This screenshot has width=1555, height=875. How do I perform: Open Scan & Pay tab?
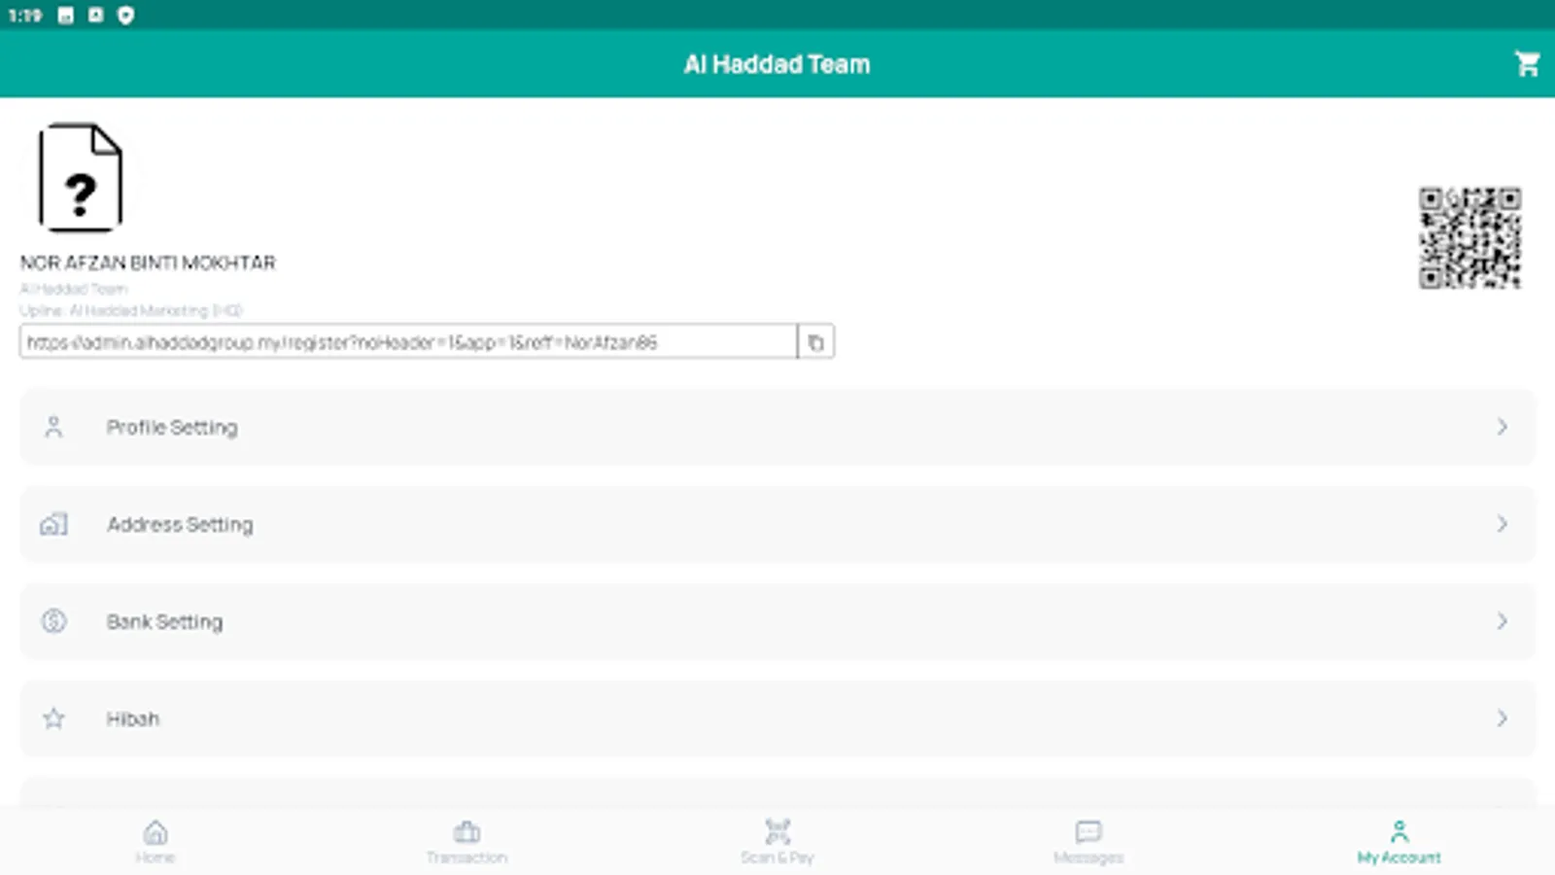pos(777,842)
